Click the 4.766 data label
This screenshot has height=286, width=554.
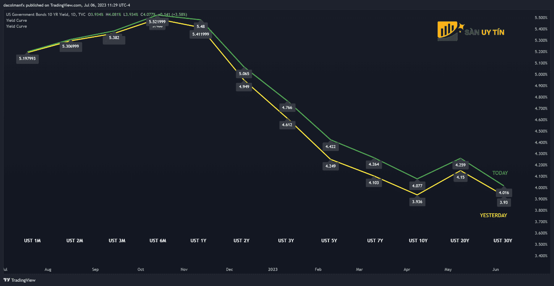[288, 107]
